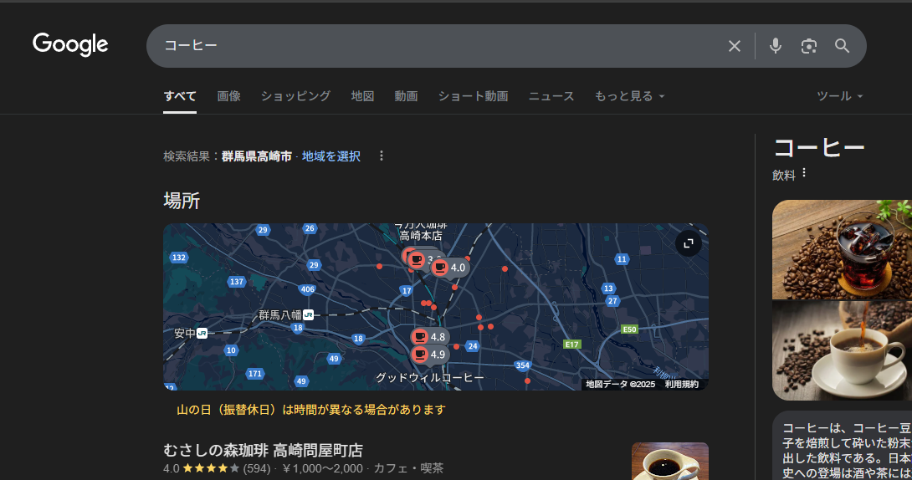912x480 pixels.
Task: Click the route 24 shield on the map
Action: pyautogui.click(x=473, y=346)
